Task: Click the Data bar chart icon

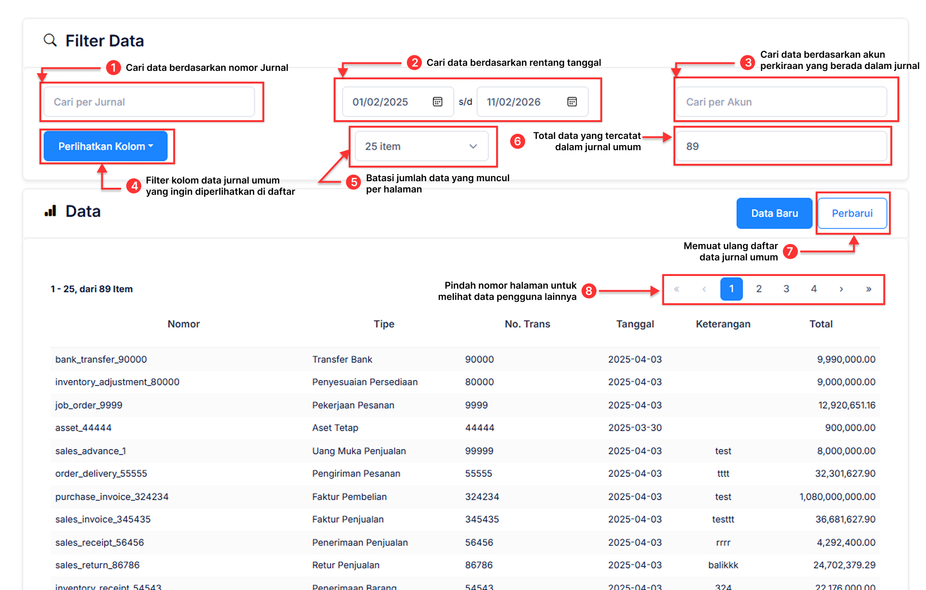Action: pos(50,211)
